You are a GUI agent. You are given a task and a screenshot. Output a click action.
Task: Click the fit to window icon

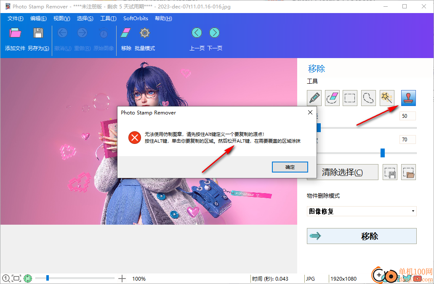tap(16, 279)
